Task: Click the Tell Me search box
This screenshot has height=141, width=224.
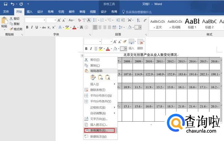Action: click(137, 12)
